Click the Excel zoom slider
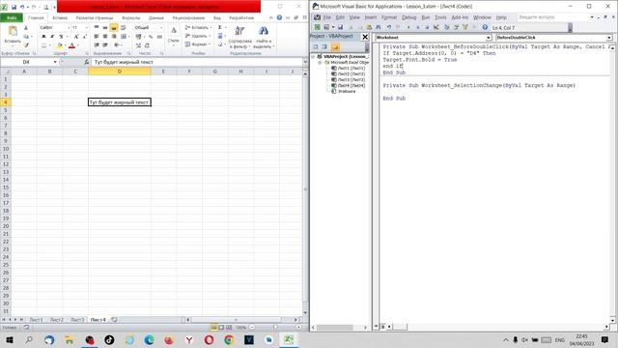Viewport: 618px width, 348px height. click(275, 327)
